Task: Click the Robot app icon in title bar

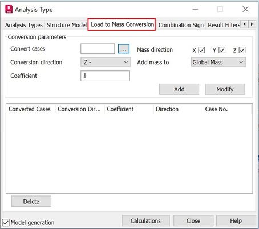Action: click(9, 9)
